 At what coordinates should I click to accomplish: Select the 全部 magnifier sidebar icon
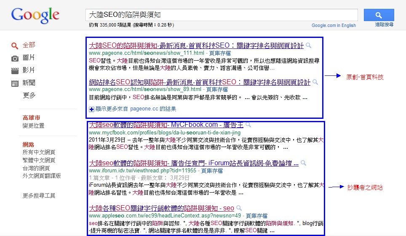click(15, 46)
